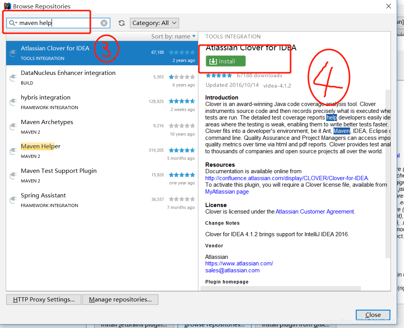Open the Clover-for-IDEA documentation link
Screen dimensions: 404x328
287,178
